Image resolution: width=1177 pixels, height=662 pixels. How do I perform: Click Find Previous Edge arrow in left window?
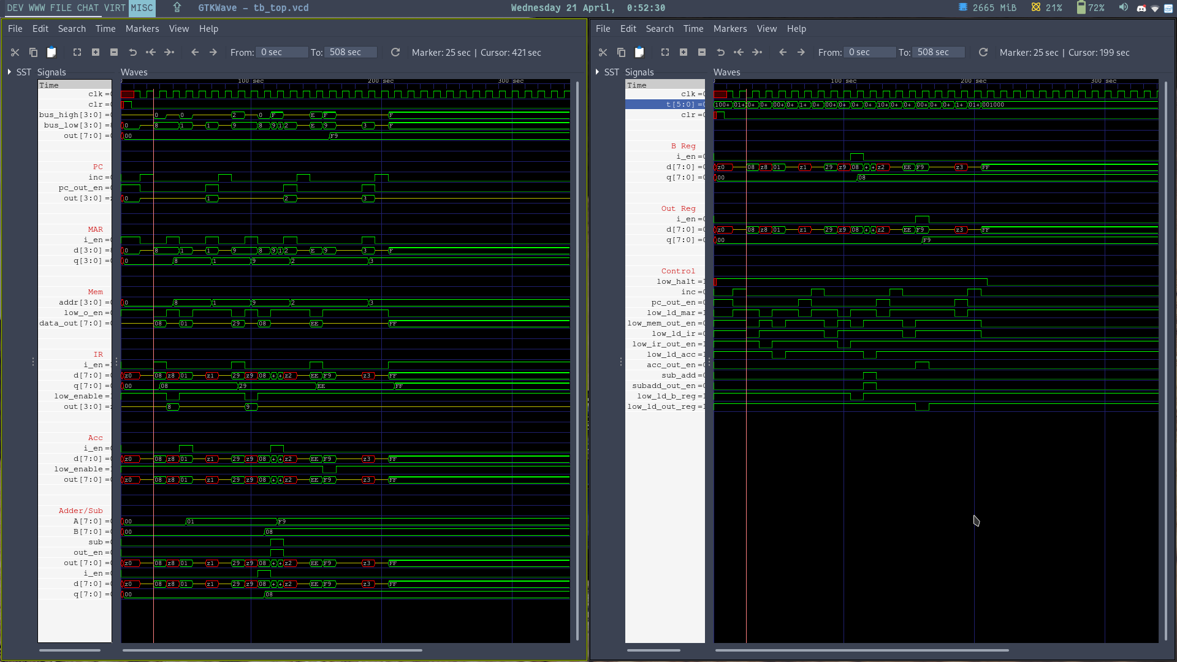point(195,53)
